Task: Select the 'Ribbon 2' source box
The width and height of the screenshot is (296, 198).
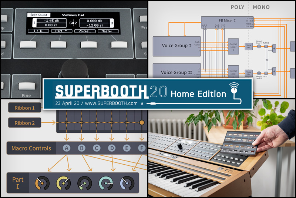Action: click(24, 123)
